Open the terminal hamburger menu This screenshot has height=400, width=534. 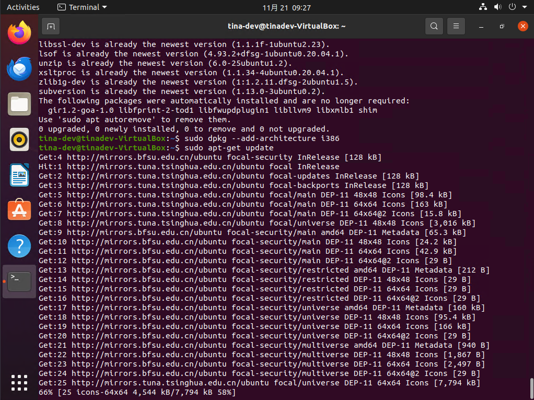tap(456, 26)
